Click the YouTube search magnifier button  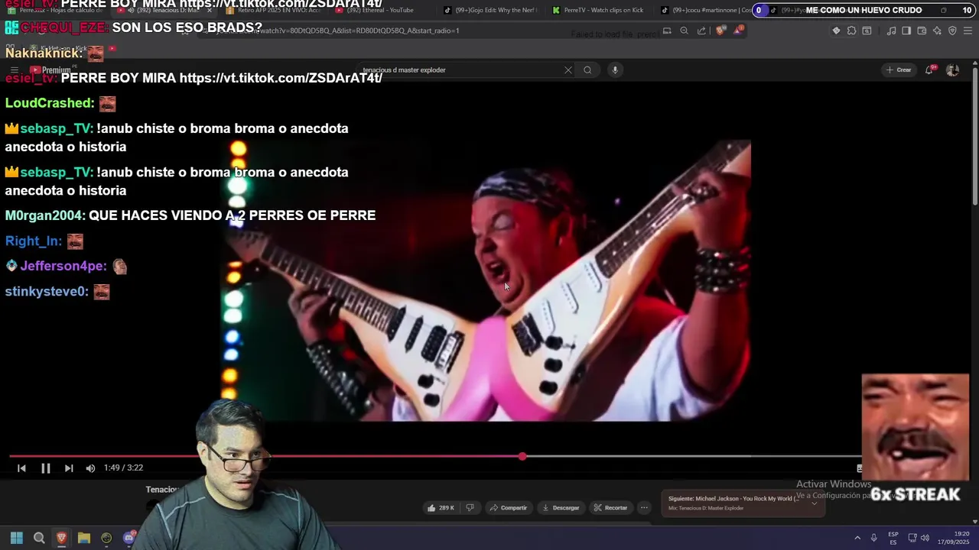click(587, 70)
